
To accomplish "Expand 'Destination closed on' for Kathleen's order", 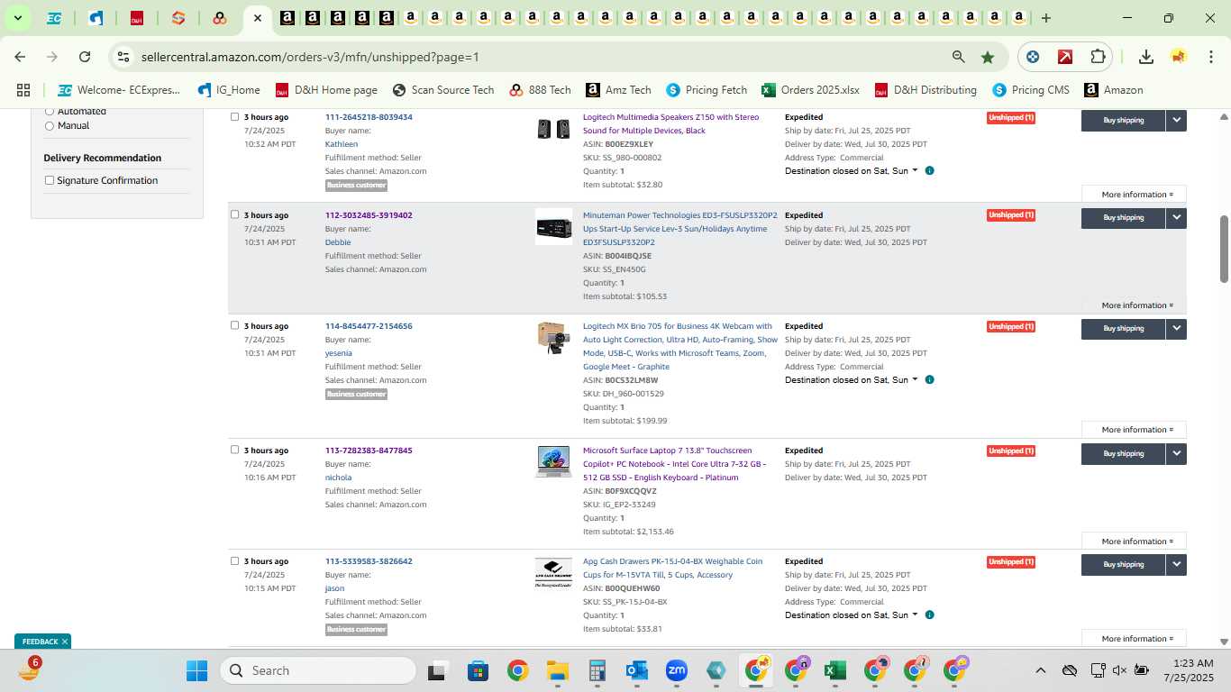I will 851,170.
